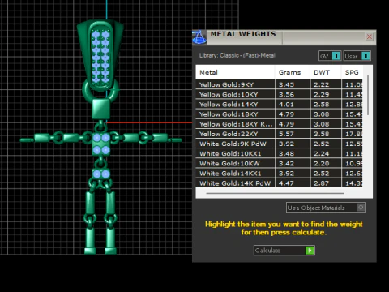Click the METAL WEIGHTS title bar

[x=284, y=37]
